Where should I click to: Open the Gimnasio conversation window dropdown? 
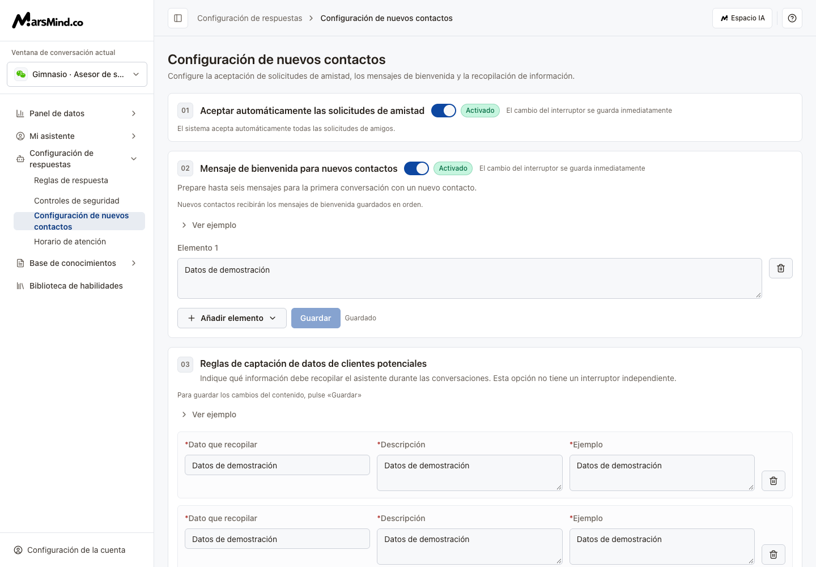[77, 74]
